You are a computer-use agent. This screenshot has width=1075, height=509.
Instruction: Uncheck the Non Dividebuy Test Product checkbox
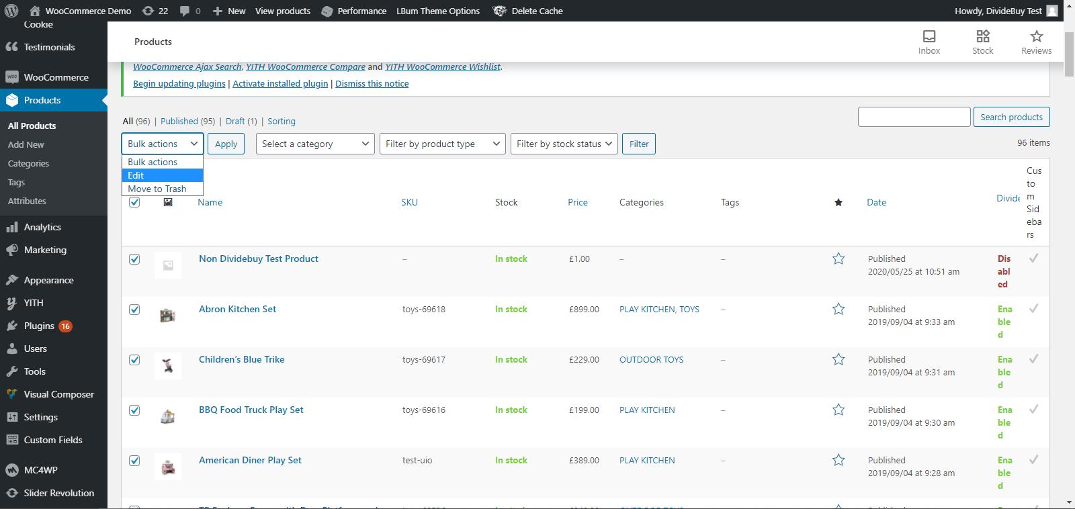pos(134,259)
